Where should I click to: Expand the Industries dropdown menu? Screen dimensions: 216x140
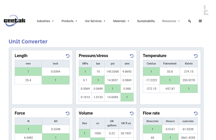click(45, 21)
